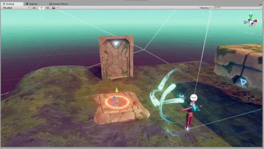Toggle scene audio speaker icon
The width and height of the screenshot is (264, 149).
(48, 8)
